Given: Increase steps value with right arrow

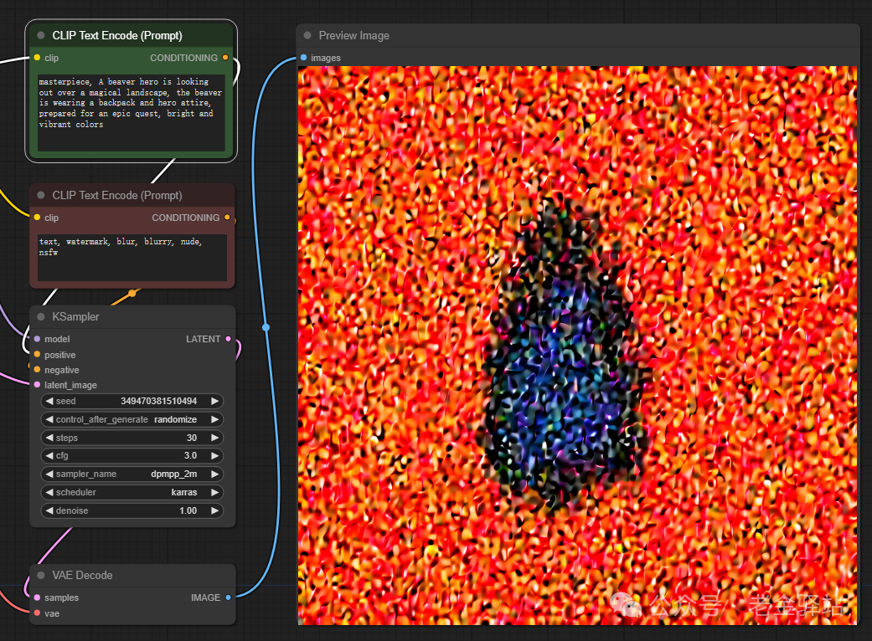Looking at the screenshot, I should coord(214,438).
